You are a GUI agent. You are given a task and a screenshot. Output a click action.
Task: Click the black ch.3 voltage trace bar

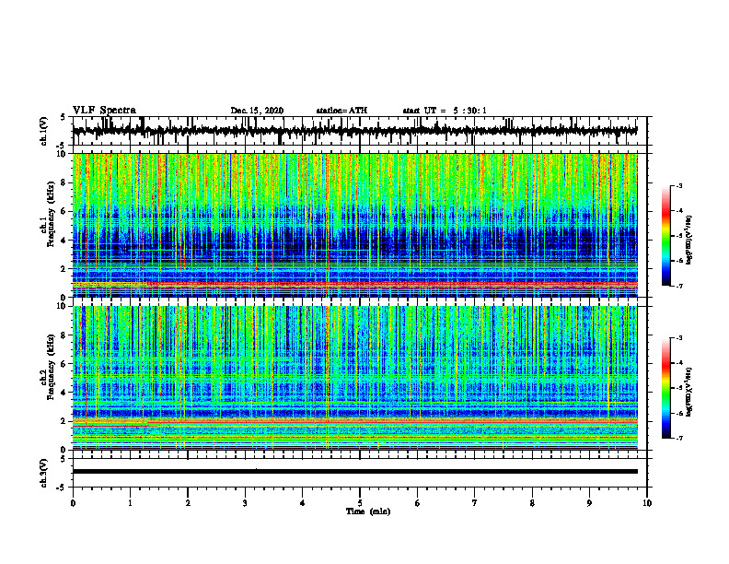(354, 472)
